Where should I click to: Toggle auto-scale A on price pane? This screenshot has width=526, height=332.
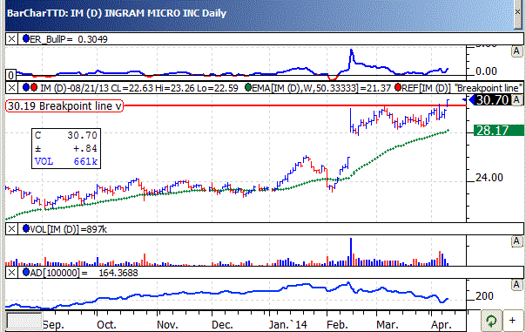point(516,99)
